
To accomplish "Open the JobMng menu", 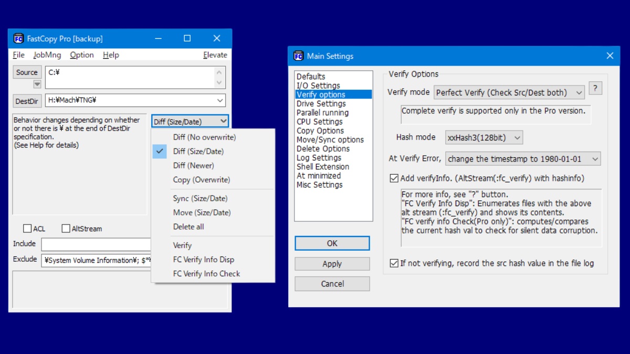I will coord(47,55).
